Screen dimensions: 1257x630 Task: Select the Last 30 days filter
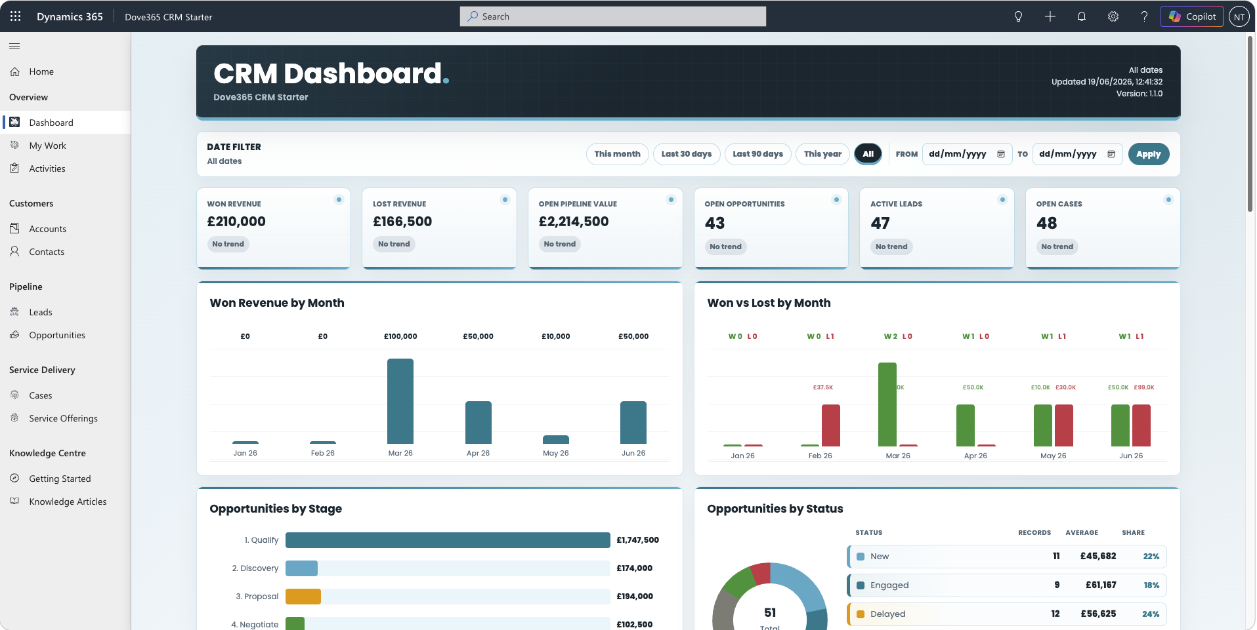tap(687, 154)
